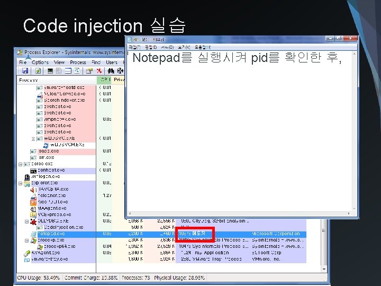Click the Commit Charge: 19.38% status entry
Viewport: 381px width, 286px height.
click(x=91, y=278)
